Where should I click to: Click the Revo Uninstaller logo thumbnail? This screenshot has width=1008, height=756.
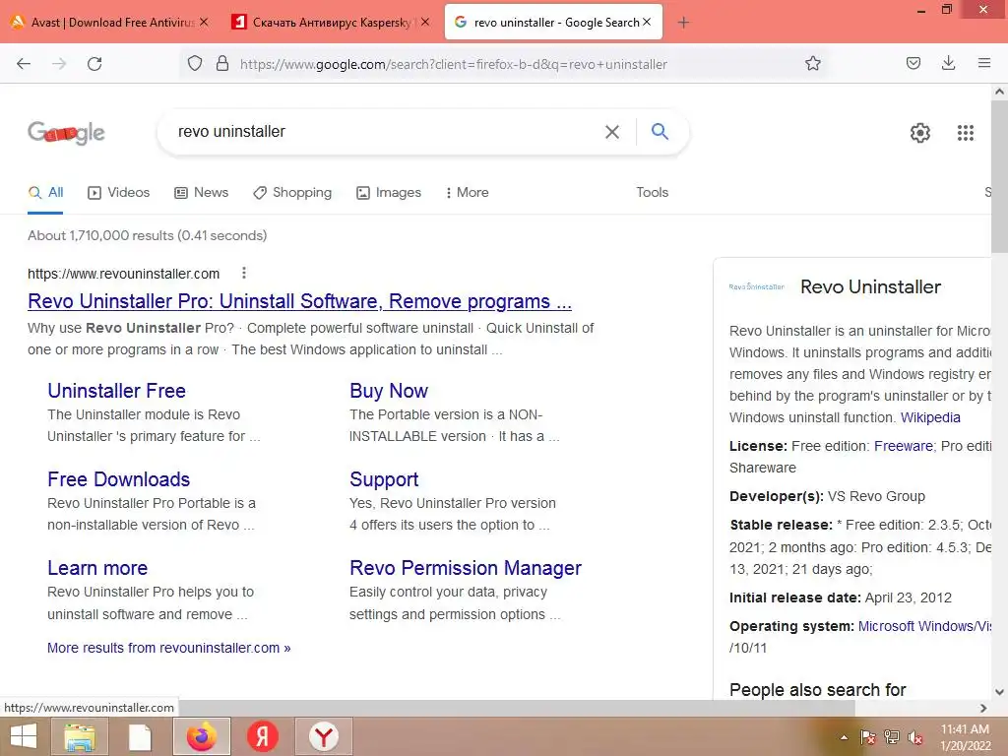(x=757, y=286)
